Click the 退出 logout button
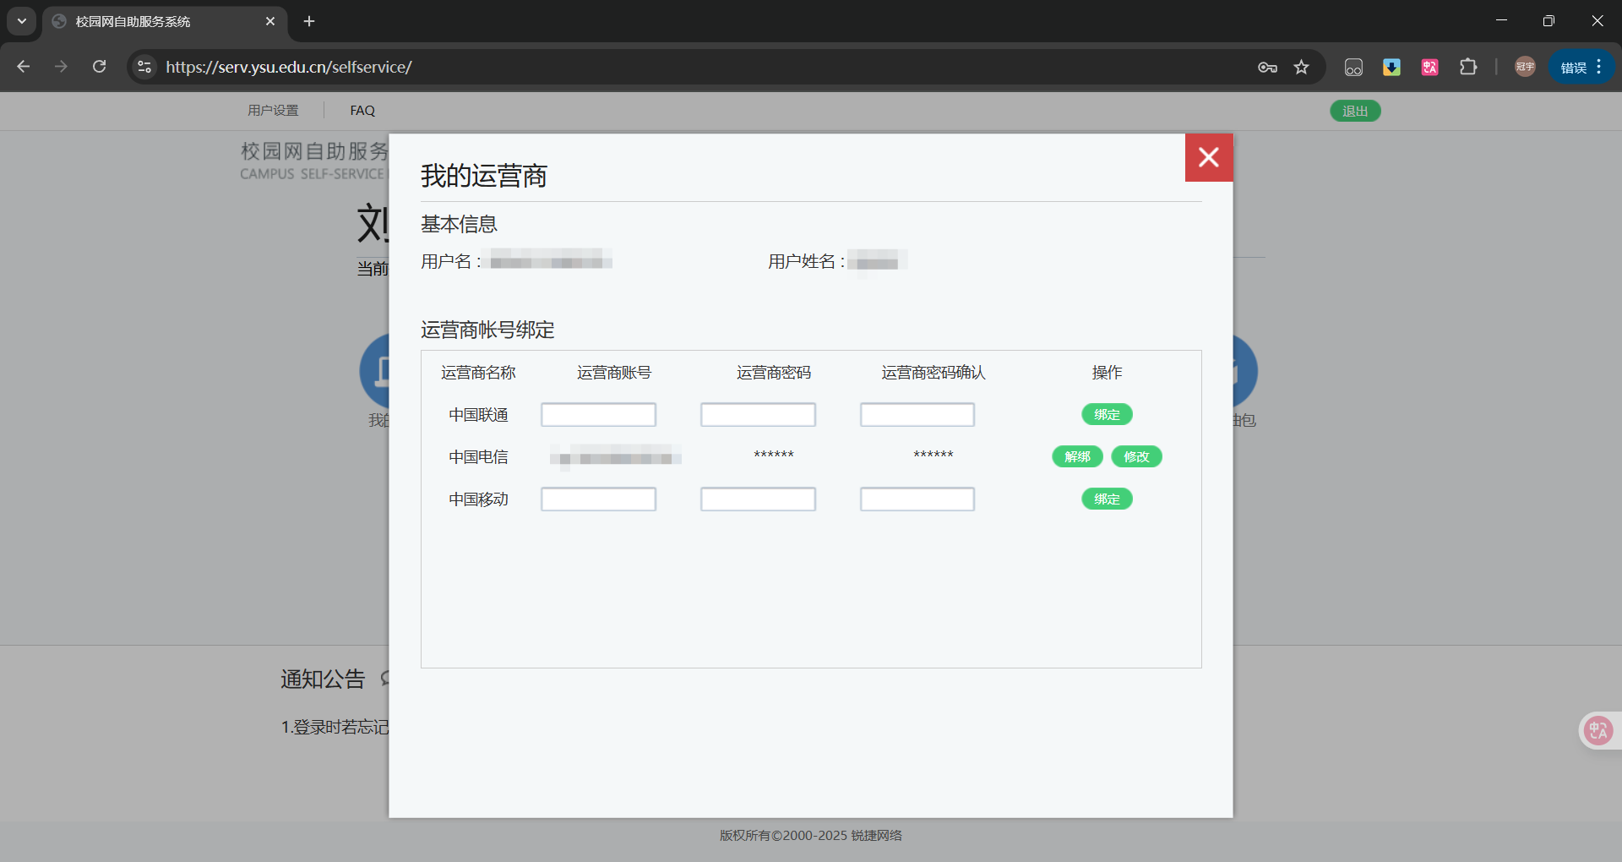The height and width of the screenshot is (862, 1622). click(1354, 110)
